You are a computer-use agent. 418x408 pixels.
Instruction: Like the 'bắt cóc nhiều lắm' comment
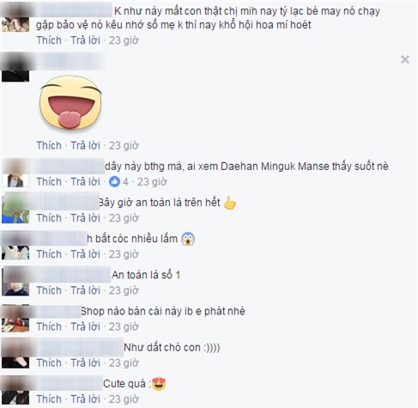(49, 254)
